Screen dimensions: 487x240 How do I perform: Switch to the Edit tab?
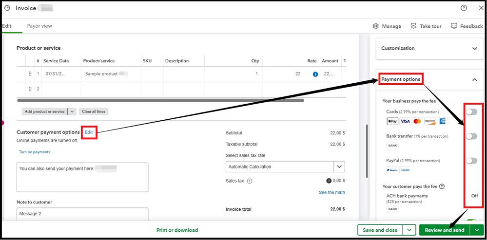[x=7, y=26]
